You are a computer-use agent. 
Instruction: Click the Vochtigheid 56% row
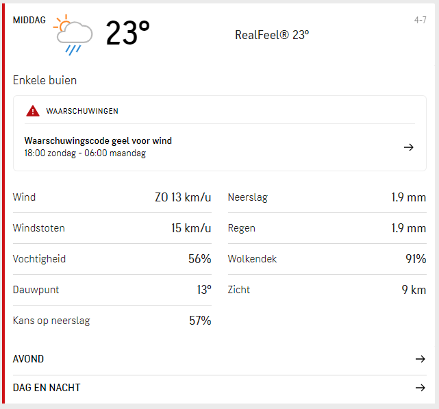coord(112,259)
